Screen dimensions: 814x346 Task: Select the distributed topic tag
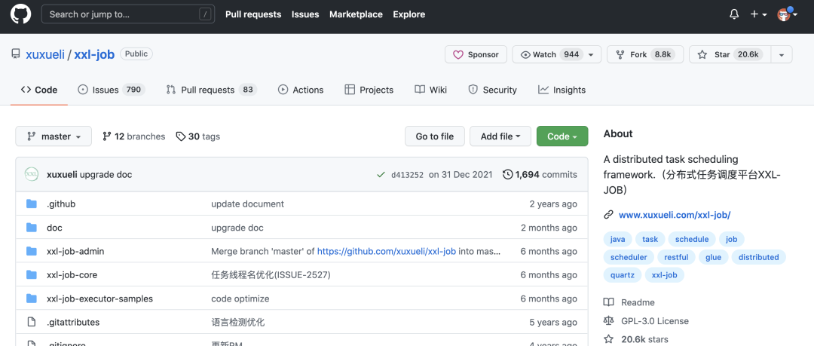coord(759,257)
